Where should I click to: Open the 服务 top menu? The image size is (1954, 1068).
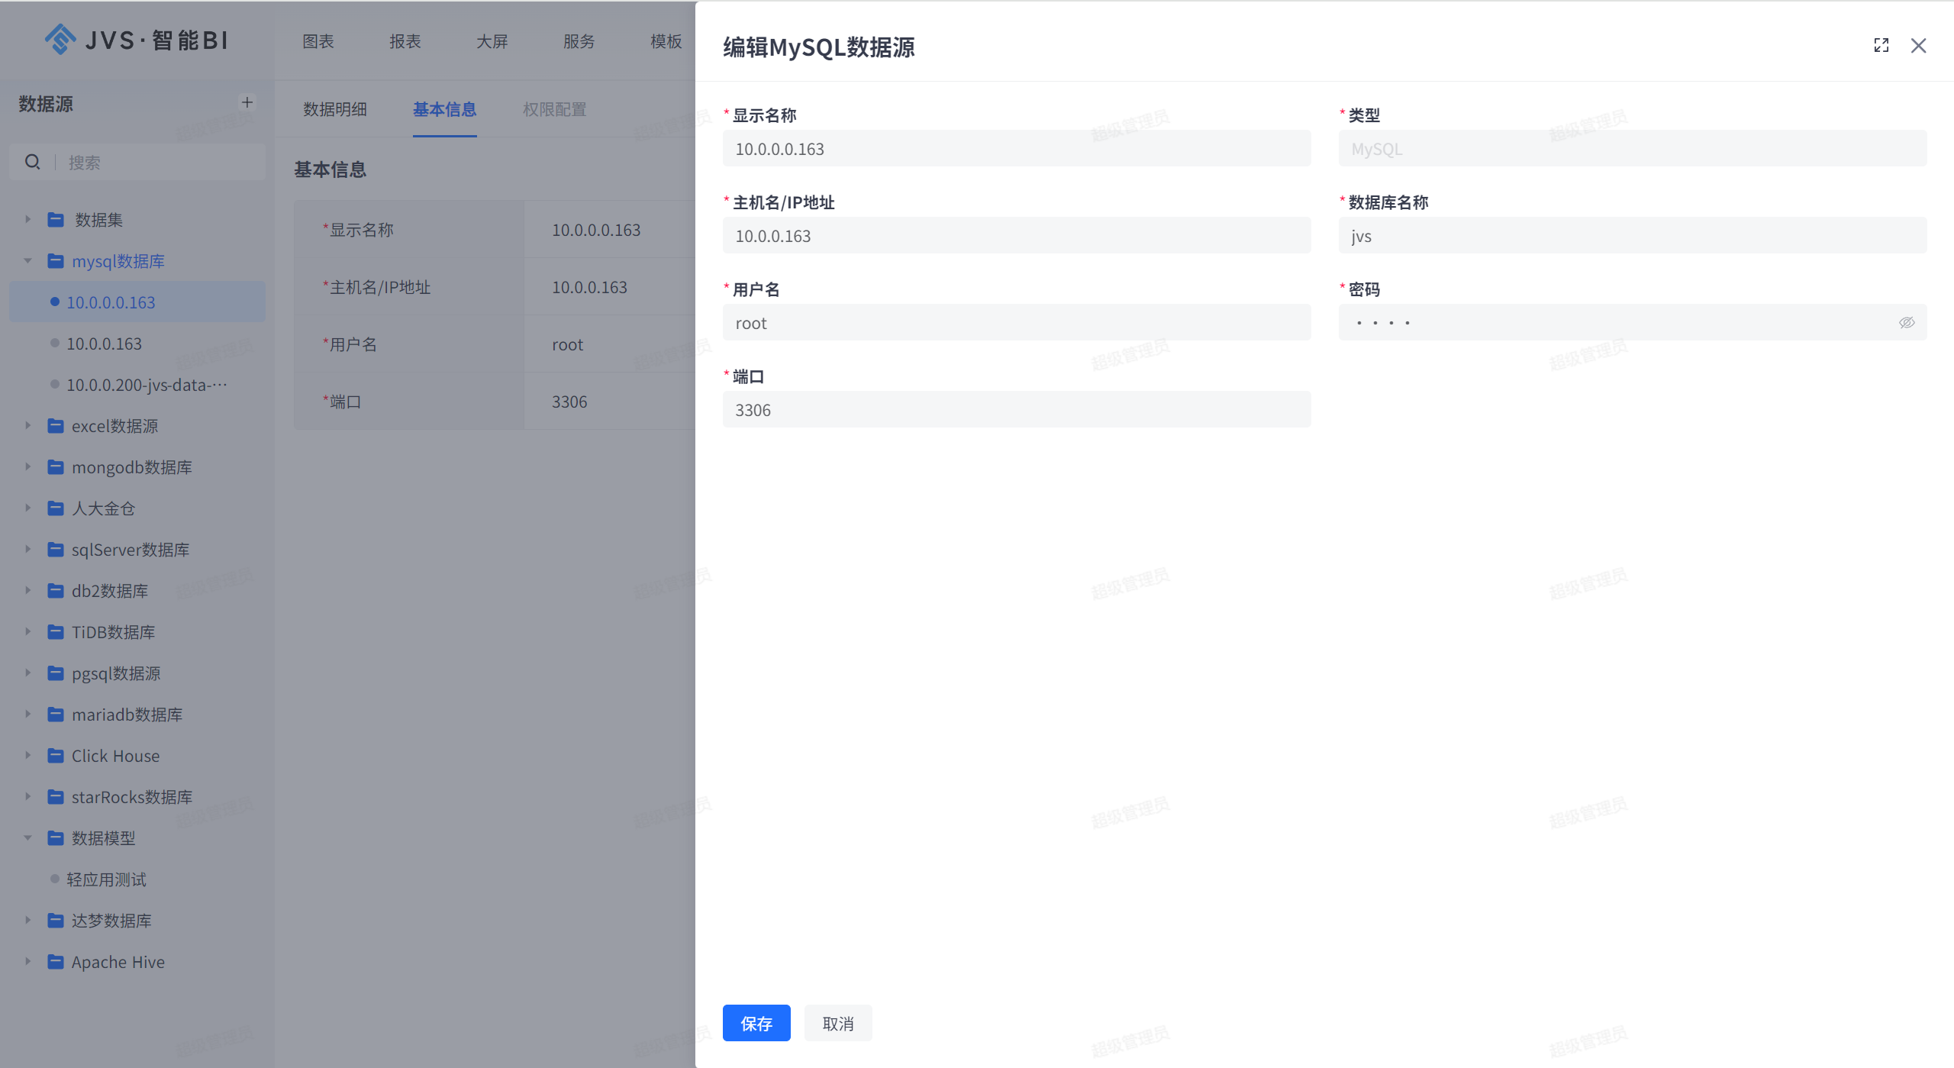[x=579, y=41]
